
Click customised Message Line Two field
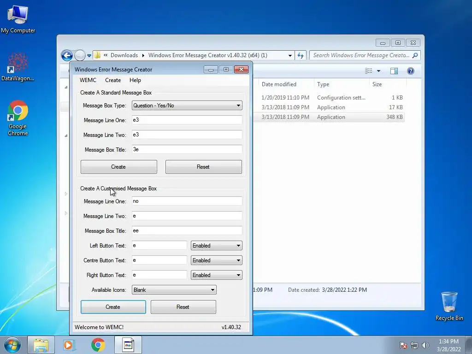(187, 216)
